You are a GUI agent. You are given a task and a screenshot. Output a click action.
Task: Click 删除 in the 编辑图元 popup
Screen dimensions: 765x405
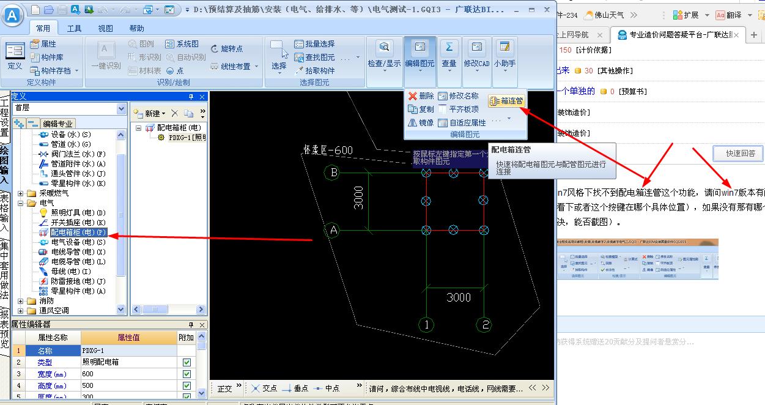click(x=421, y=96)
